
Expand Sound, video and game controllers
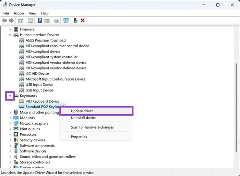pos(10,156)
